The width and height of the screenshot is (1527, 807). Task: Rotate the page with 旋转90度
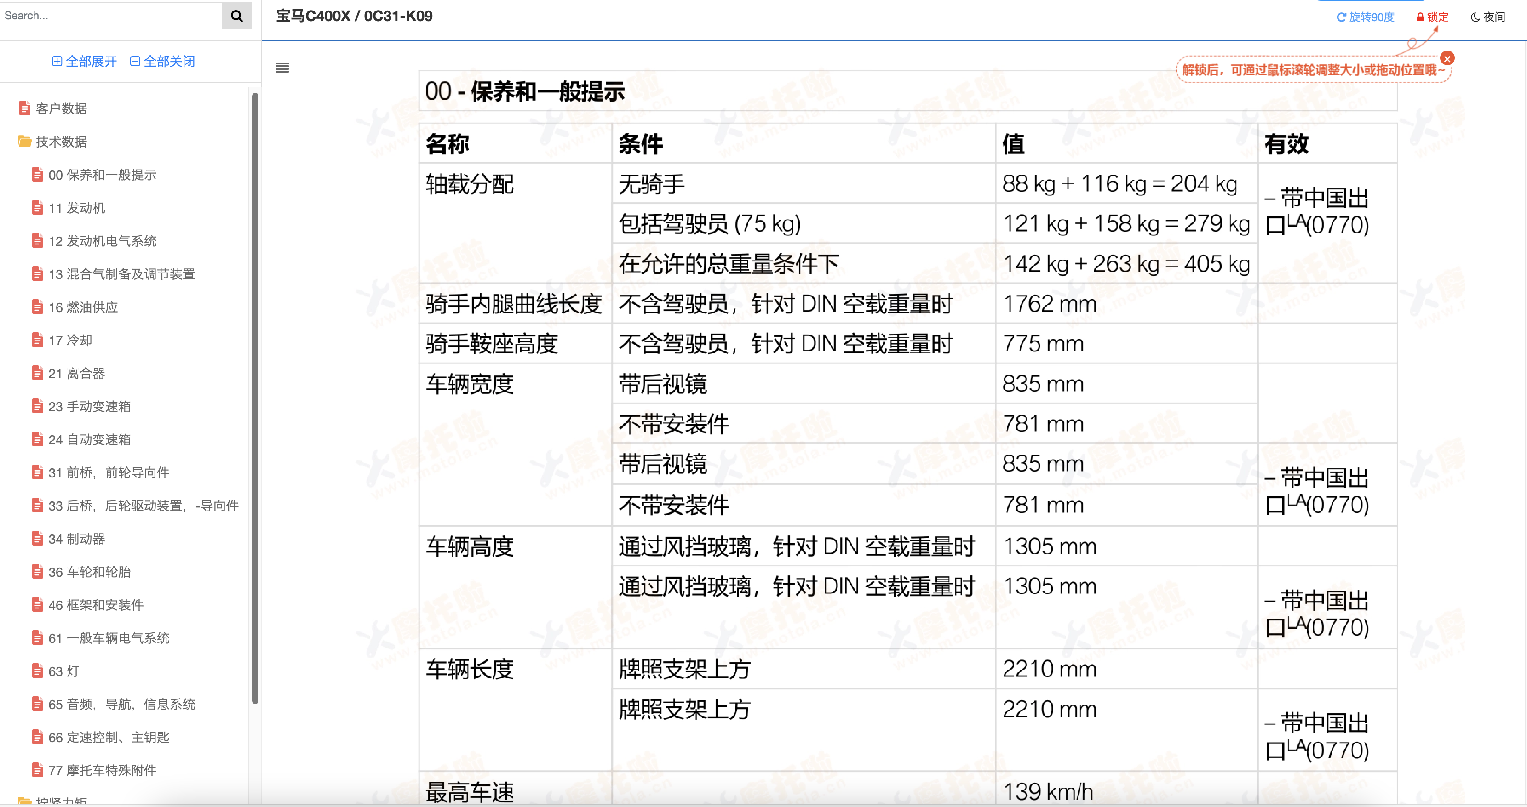[1366, 17]
